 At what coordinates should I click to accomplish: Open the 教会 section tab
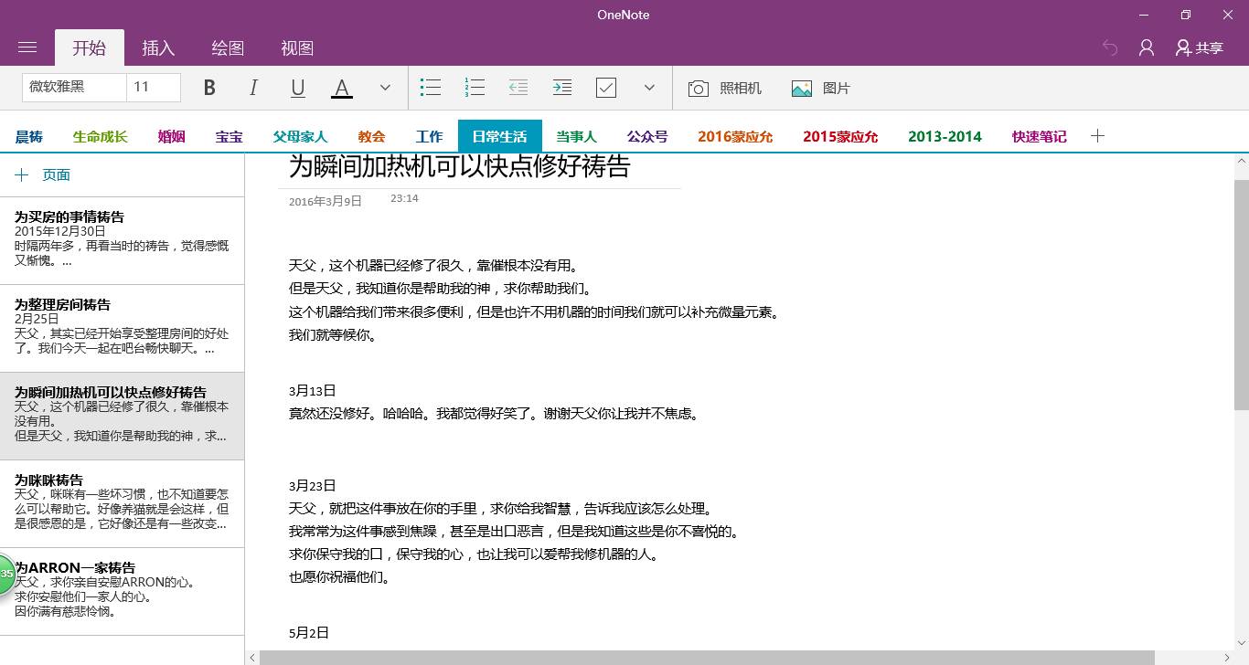(x=371, y=136)
